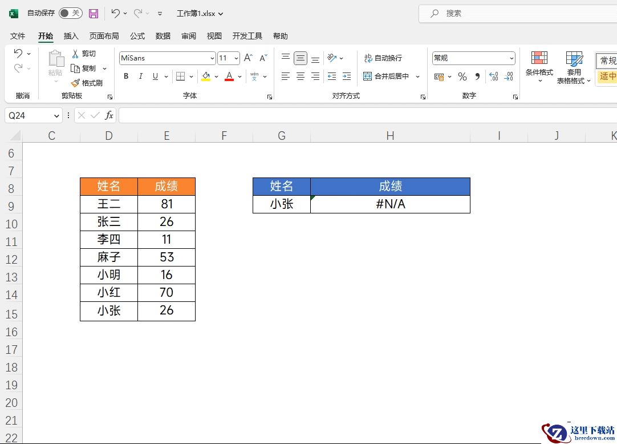
Task: Toggle the AutoSave switch
Action: click(x=71, y=13)
